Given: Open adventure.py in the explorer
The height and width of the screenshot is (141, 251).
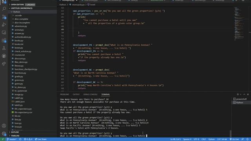Looking at the screenshot, I should 32,26.
